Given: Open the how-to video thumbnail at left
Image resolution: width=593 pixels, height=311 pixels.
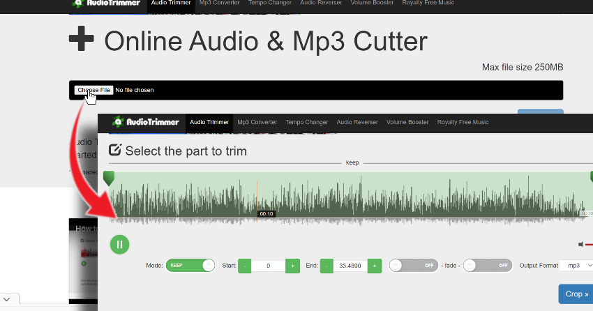Looking at the screenshot, I should [x=83, y=261].
